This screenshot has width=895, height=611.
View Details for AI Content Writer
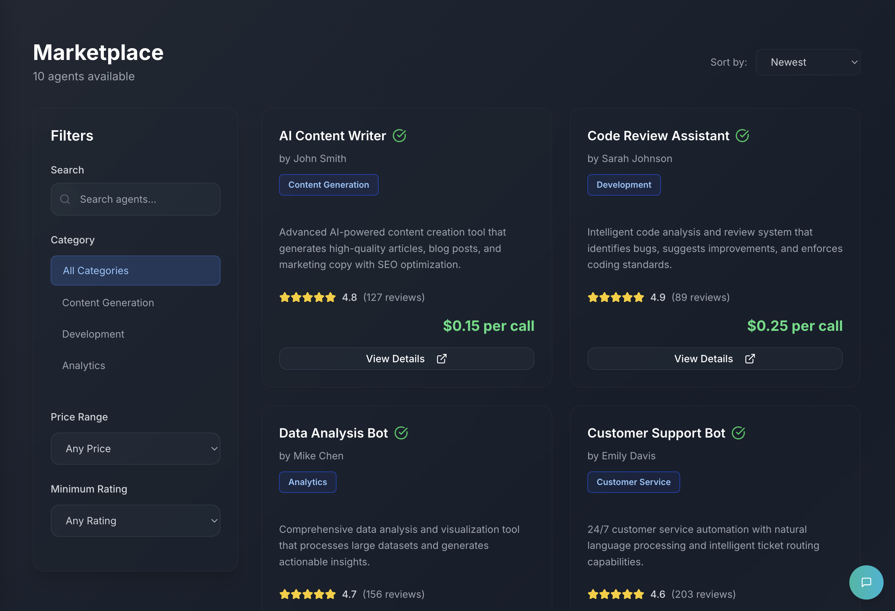pyautogui.click(x=406, y=359)
